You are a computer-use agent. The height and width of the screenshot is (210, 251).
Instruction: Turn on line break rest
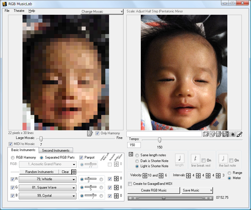(x=204, y=161)
